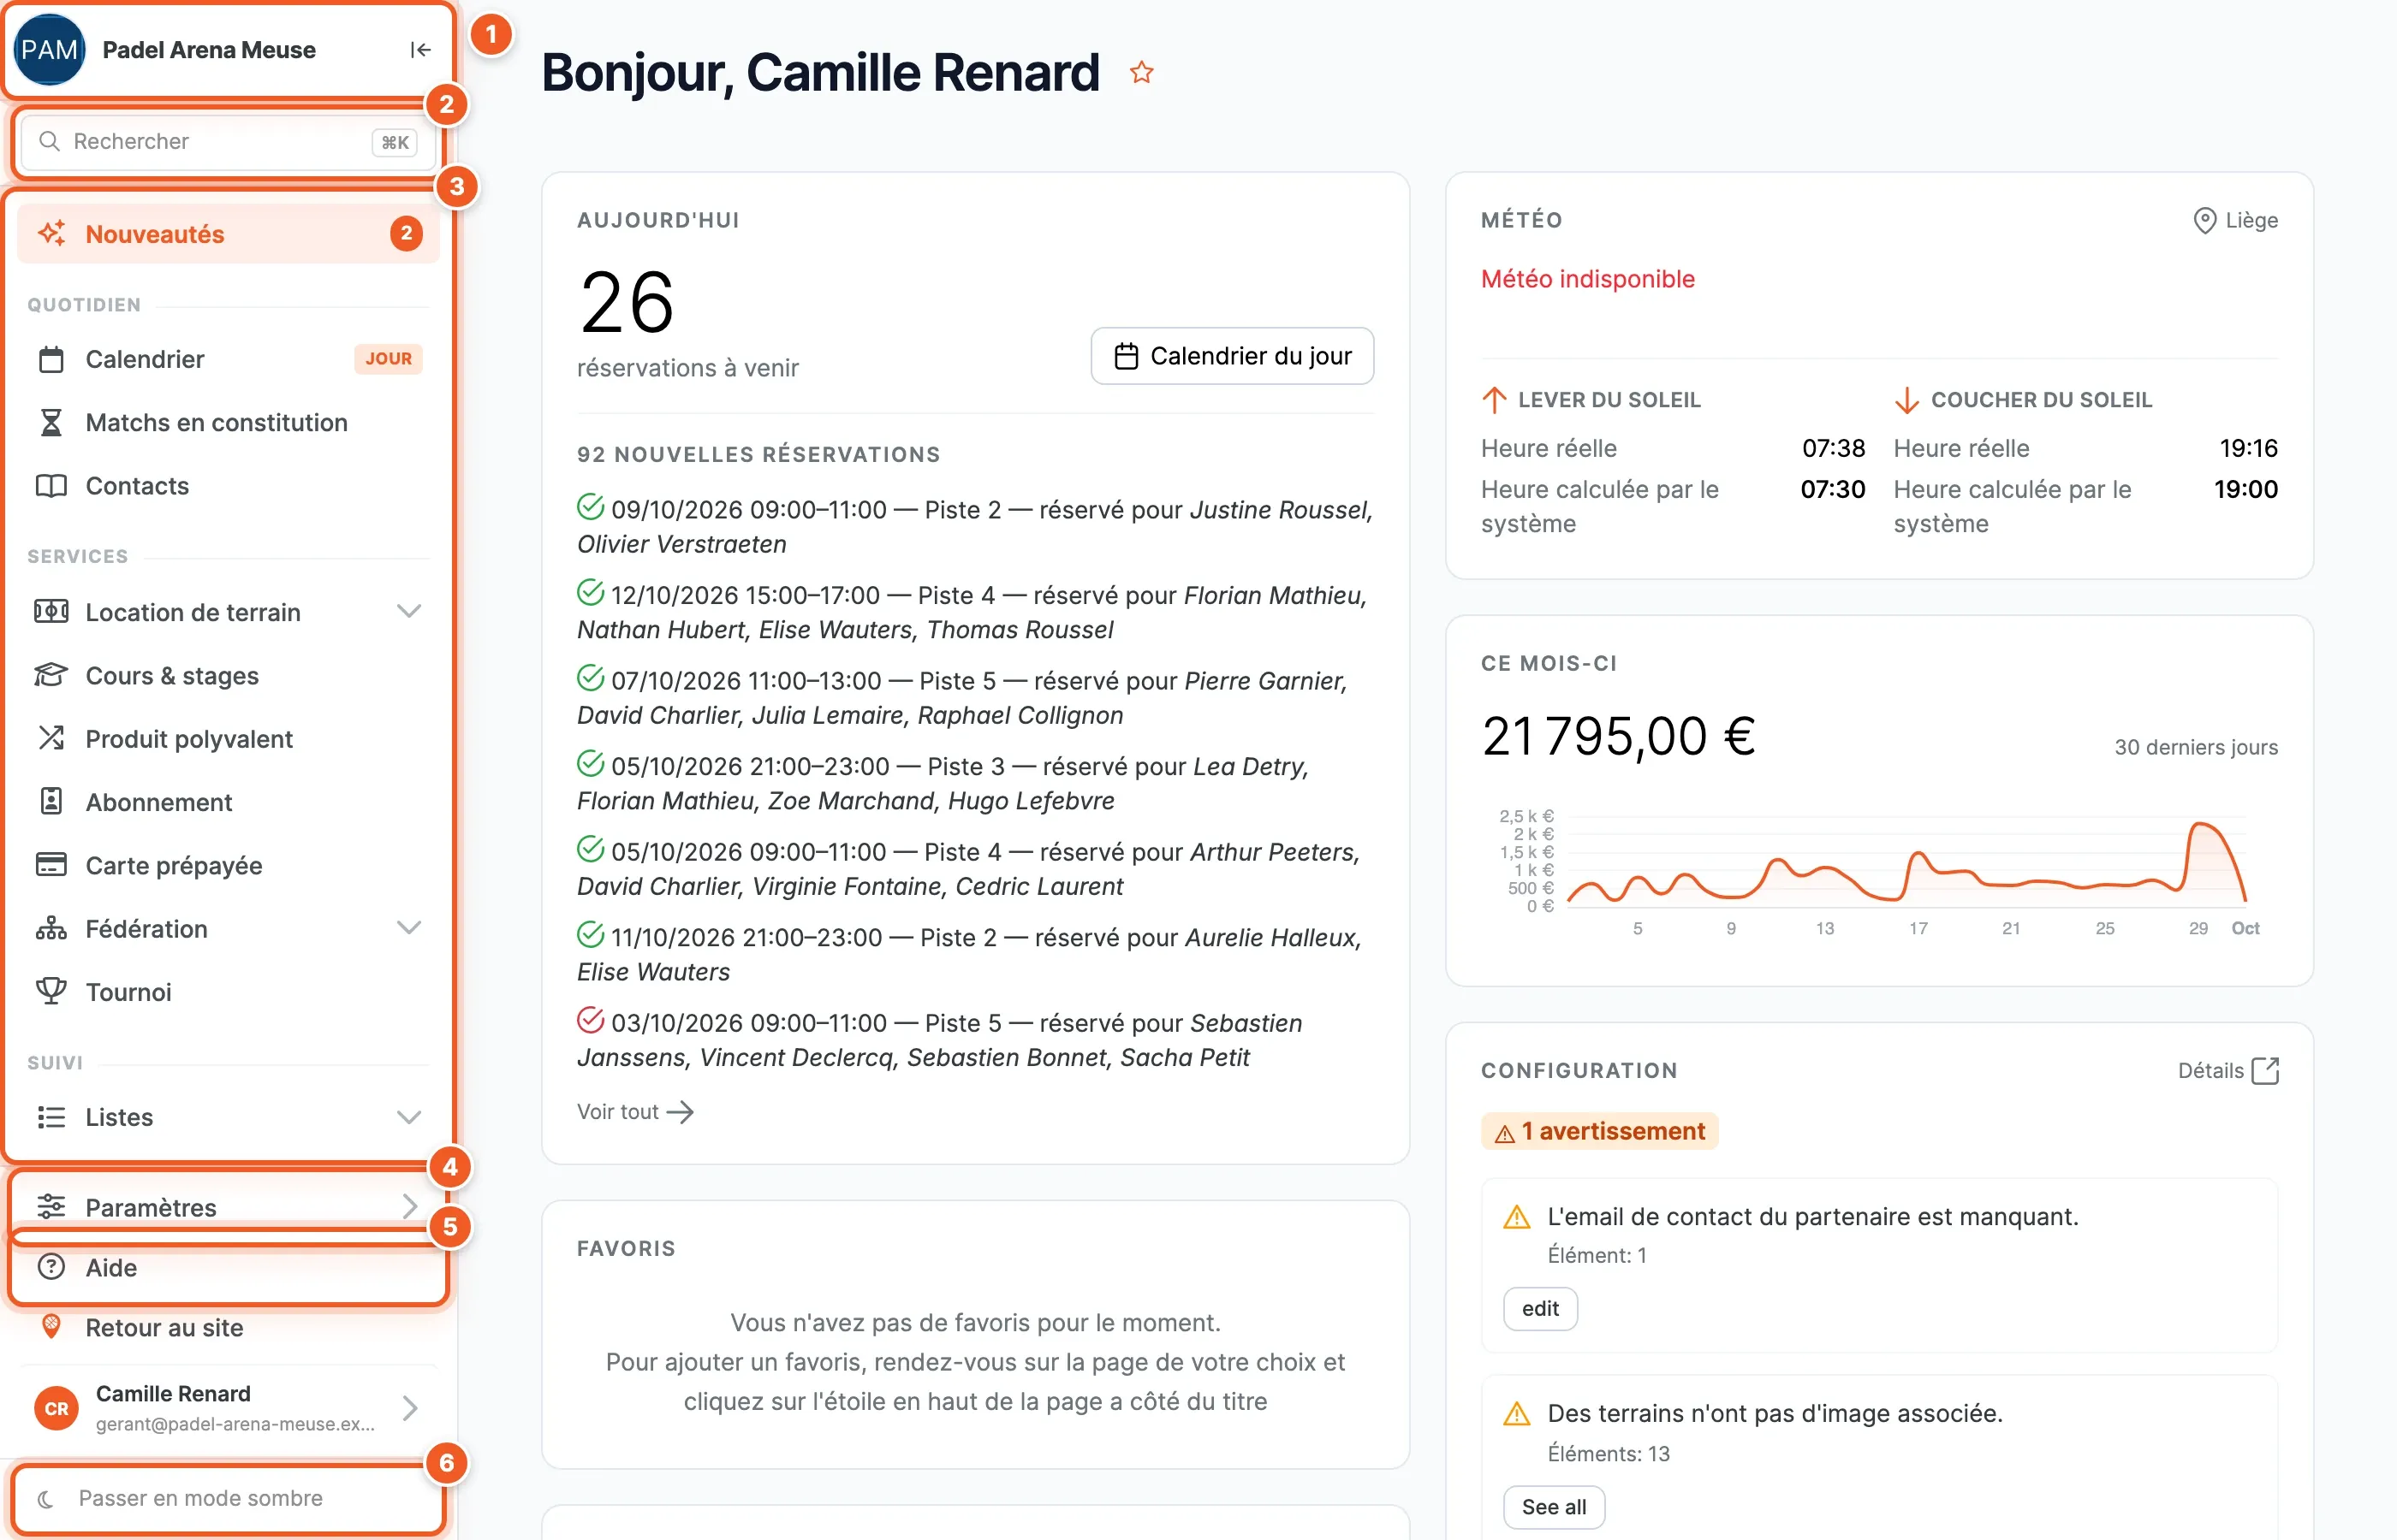2397x1540 pixels.
Task: Click the 1 avertissement warning badge
Action: [x=1600, y=1131]
